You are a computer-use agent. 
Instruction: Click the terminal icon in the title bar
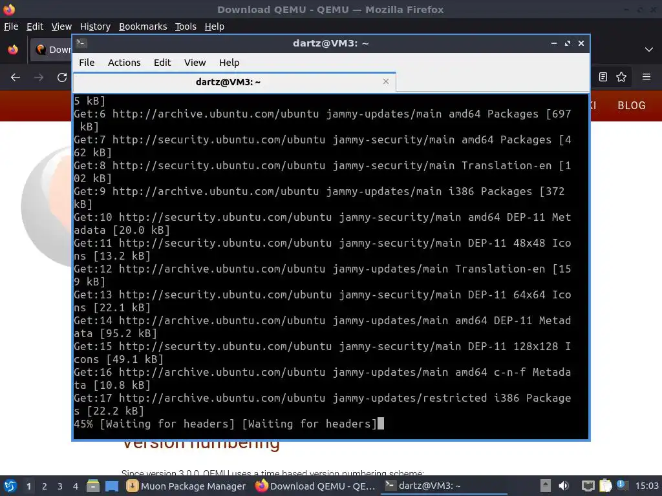(x=81, y=43)
